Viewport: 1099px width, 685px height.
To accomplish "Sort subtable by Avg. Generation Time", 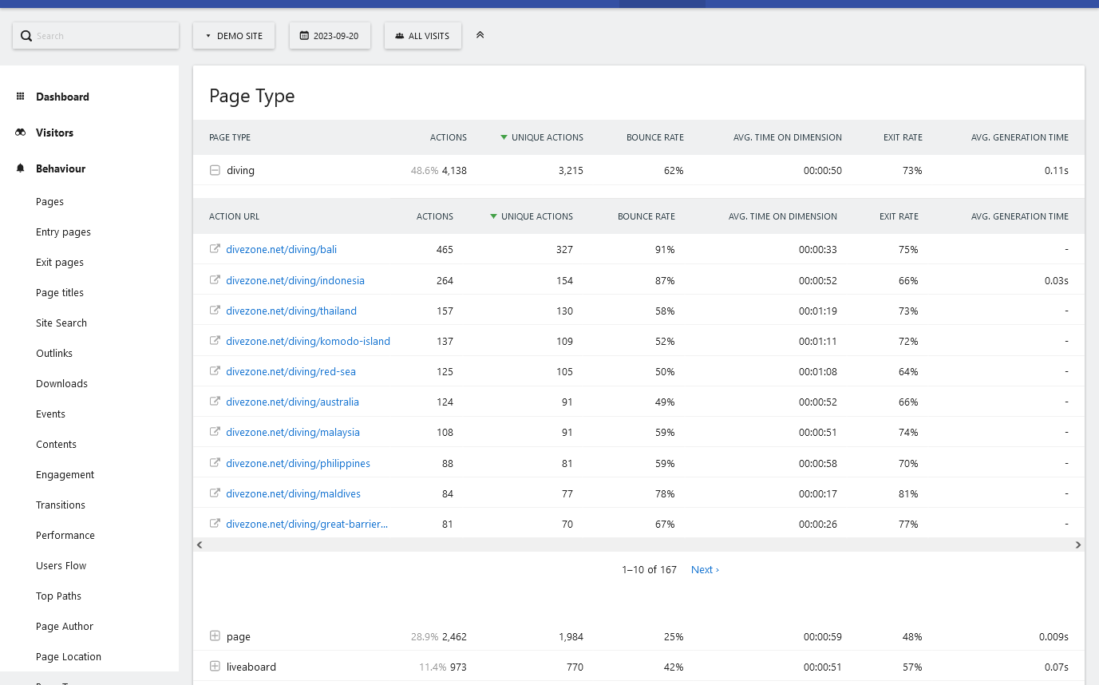I will pos(1020,216).
